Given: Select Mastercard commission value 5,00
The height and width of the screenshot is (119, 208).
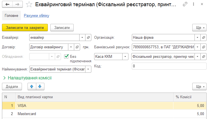Looking at the screenshot, I should point(190,114).
